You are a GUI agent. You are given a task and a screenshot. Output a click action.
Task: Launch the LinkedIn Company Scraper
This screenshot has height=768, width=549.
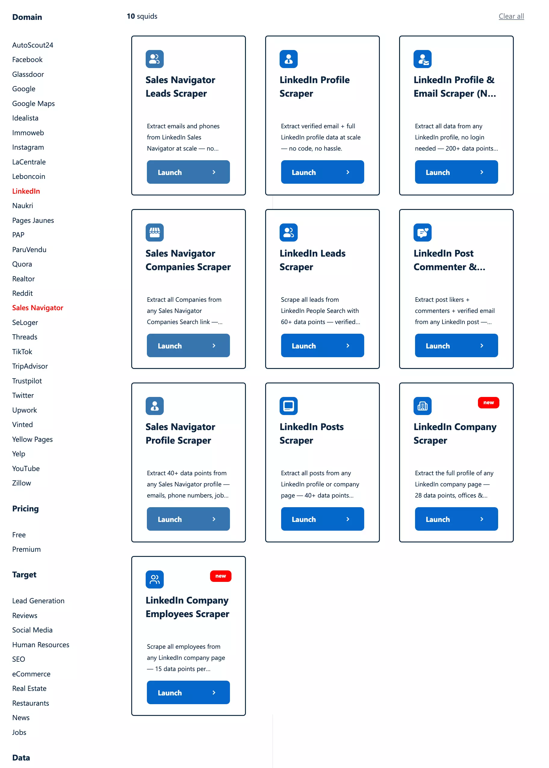tap(456, 519)
